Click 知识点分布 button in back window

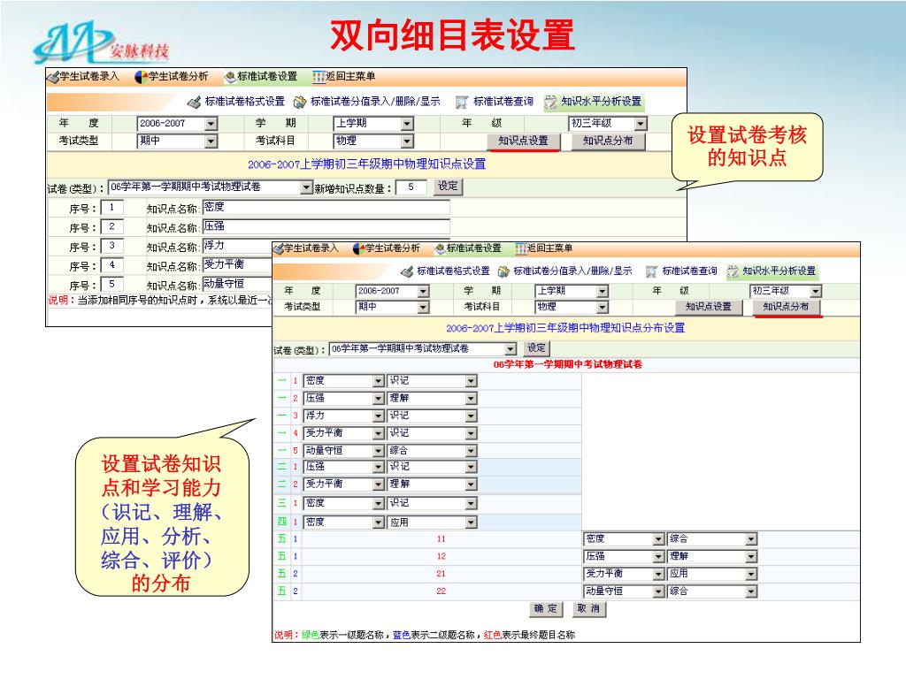point(608,141)
